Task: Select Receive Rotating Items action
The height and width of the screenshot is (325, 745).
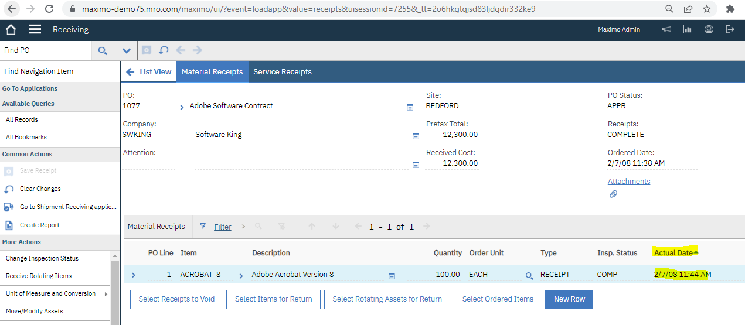Action: point(39,276)
